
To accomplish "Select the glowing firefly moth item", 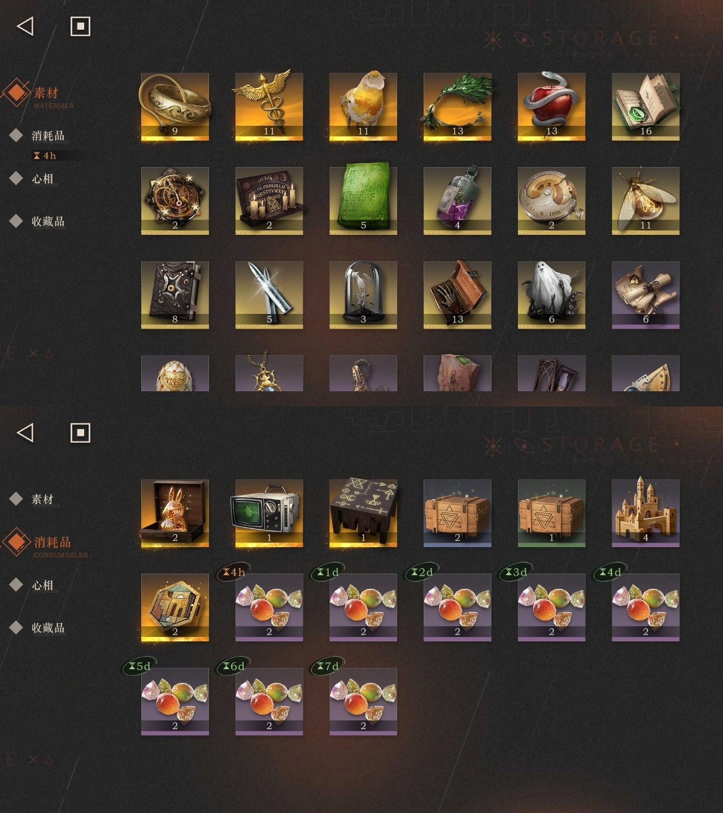I will coord(646,201).
